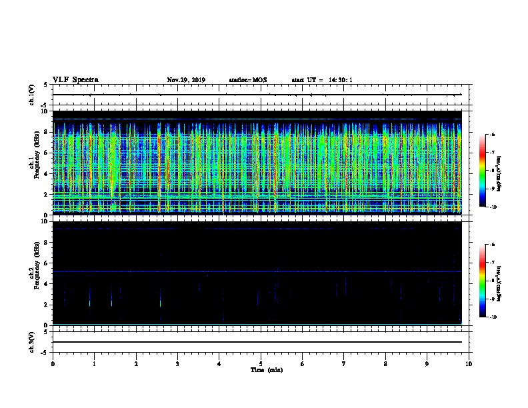
Task: Click the "-10" label on ch.2 colorbar
Action: [493, 317]
